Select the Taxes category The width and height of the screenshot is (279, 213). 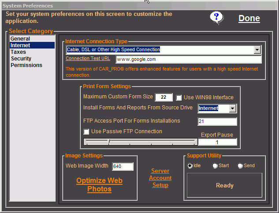coord(32,52)
